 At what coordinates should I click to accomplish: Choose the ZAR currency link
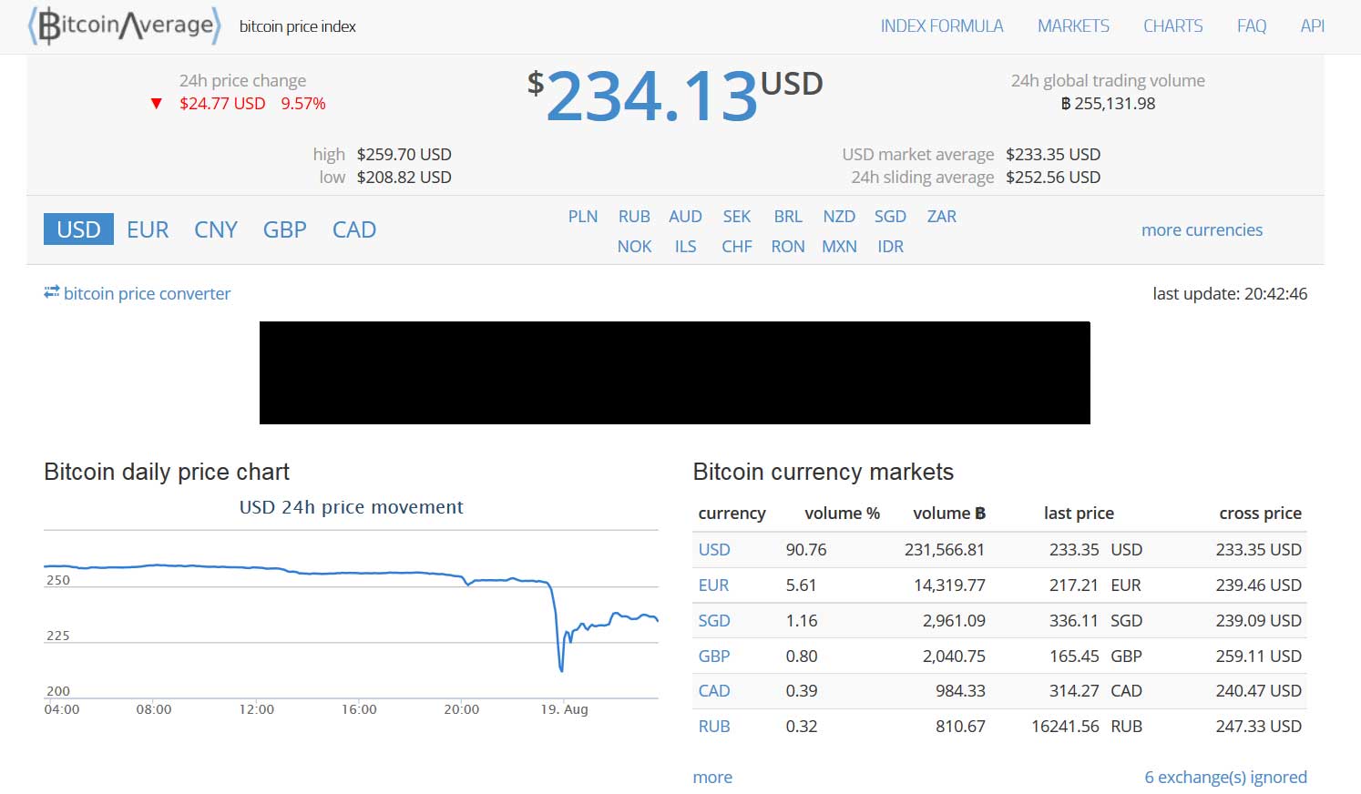tap(942, 217)
